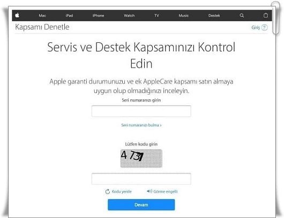Click the blue Devam button

point(141,205)
